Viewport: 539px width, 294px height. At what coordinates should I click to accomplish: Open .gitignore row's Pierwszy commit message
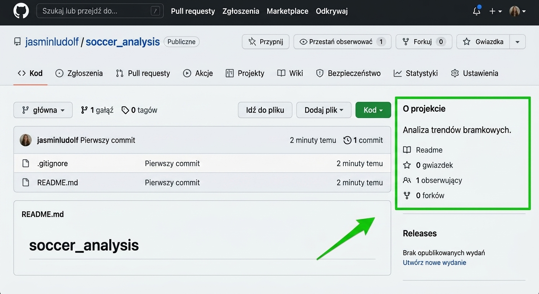click(x=172, y=163)
